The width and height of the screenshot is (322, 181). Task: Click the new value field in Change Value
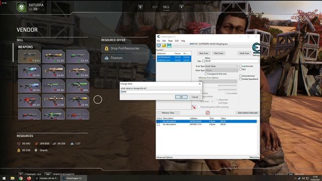161,92
